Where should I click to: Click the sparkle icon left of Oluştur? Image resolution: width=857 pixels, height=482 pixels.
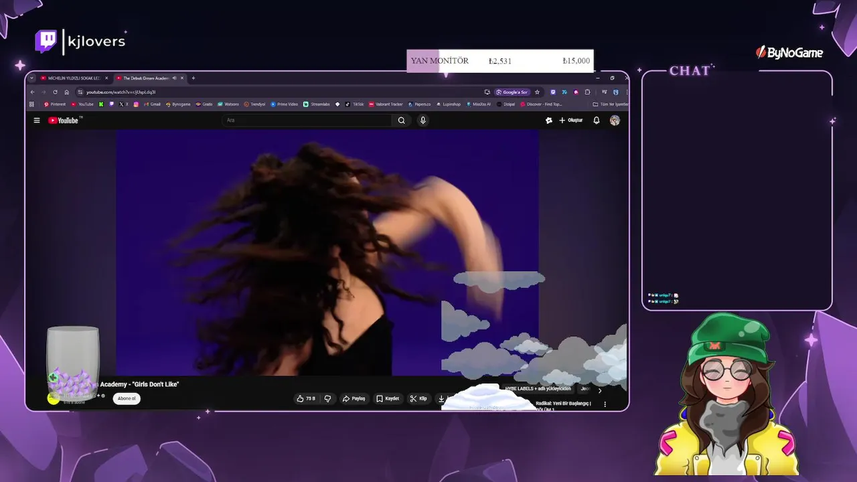point(548,120)
